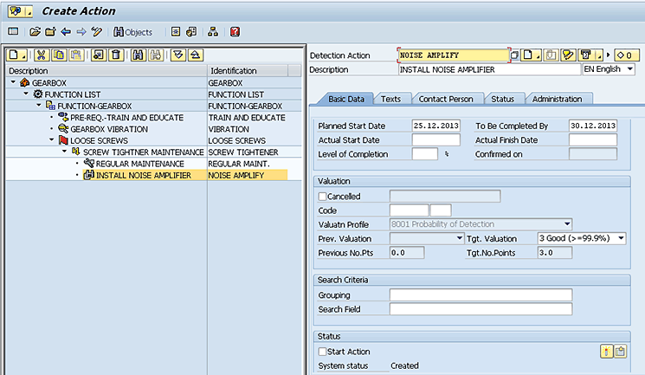Click the display/change pencil icon in top toolbar

97,32
